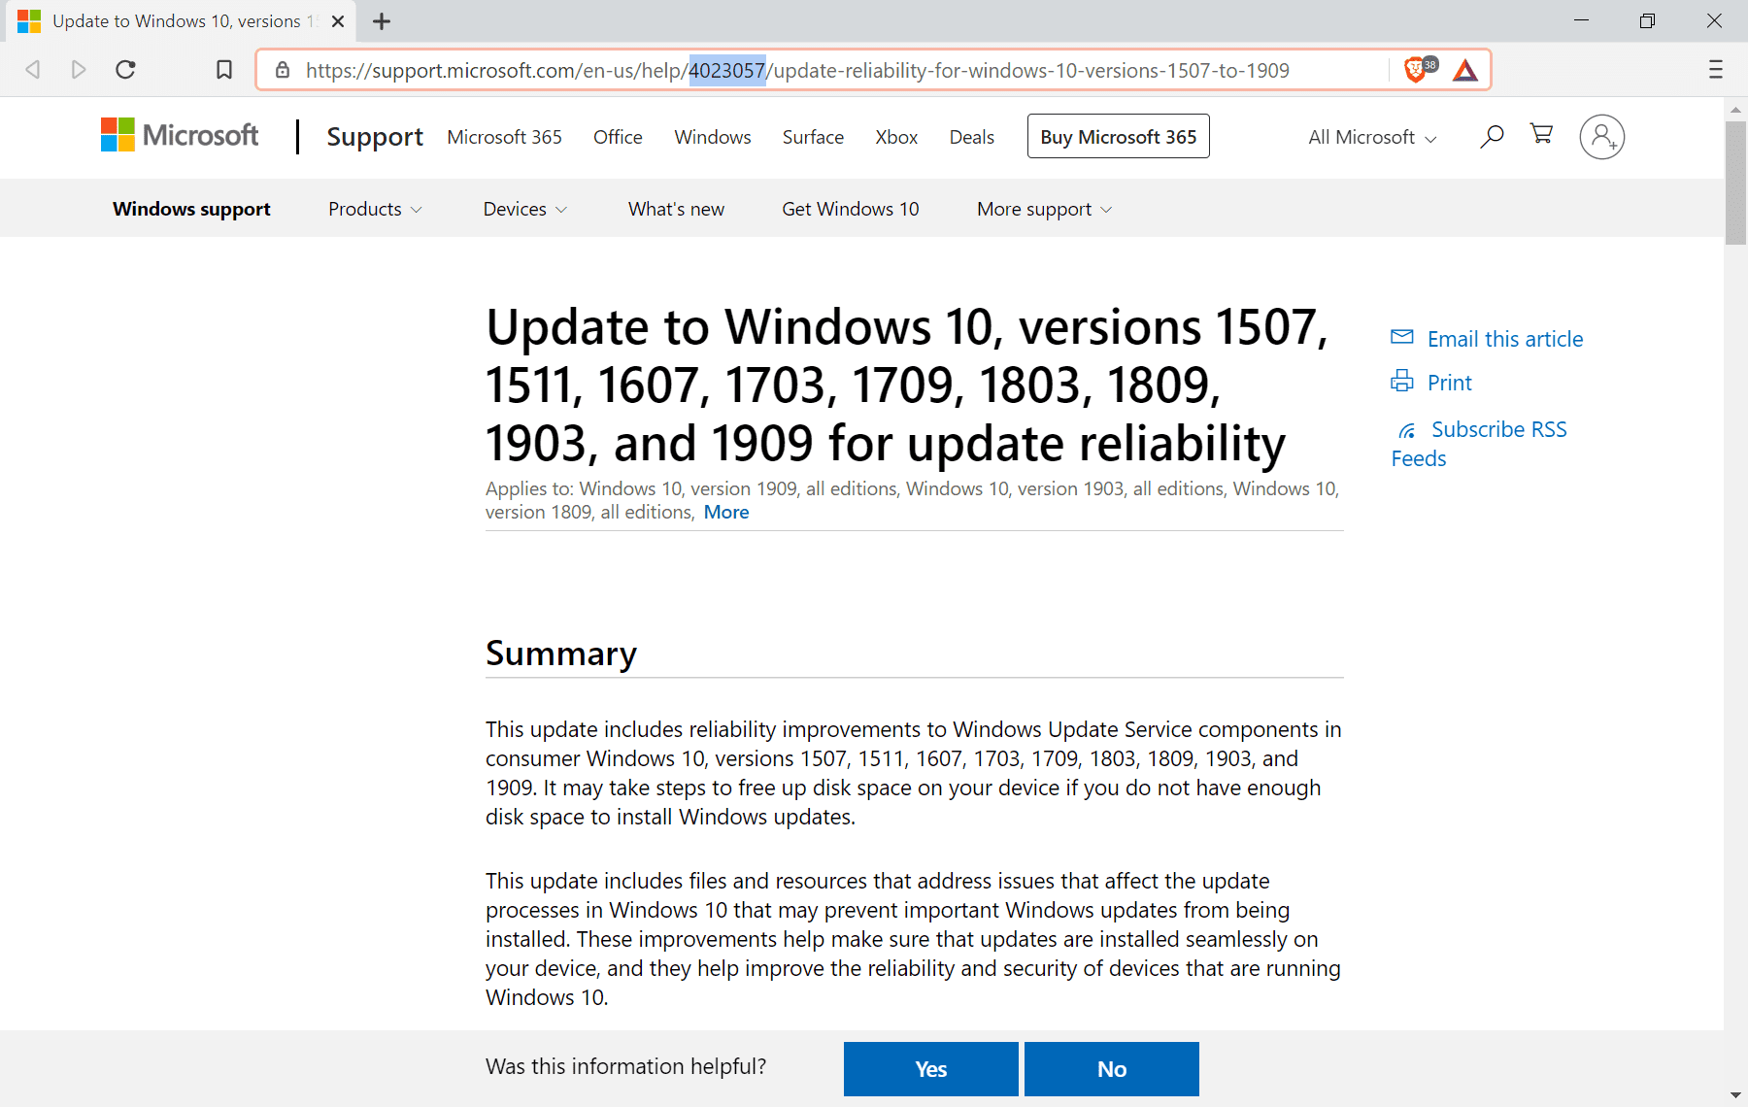Viewport: 1748px width, 1107px height.
Task: Click Email this article link text
Action: [x=1505, y=339]
